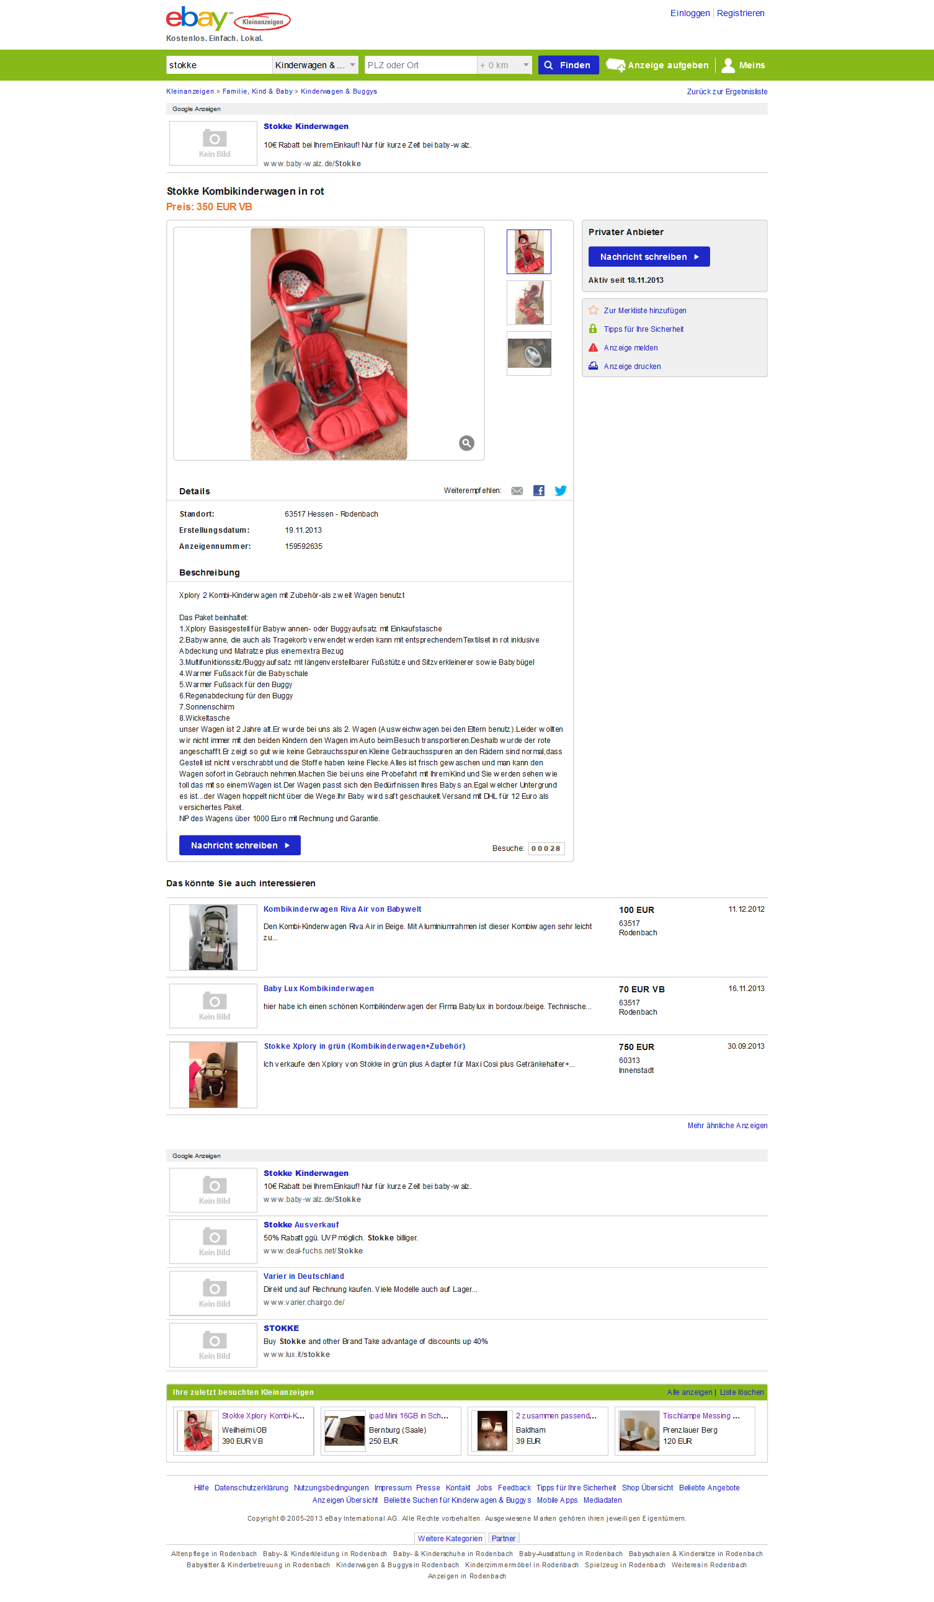Click the Finden search button

click(x=569, y=65)
